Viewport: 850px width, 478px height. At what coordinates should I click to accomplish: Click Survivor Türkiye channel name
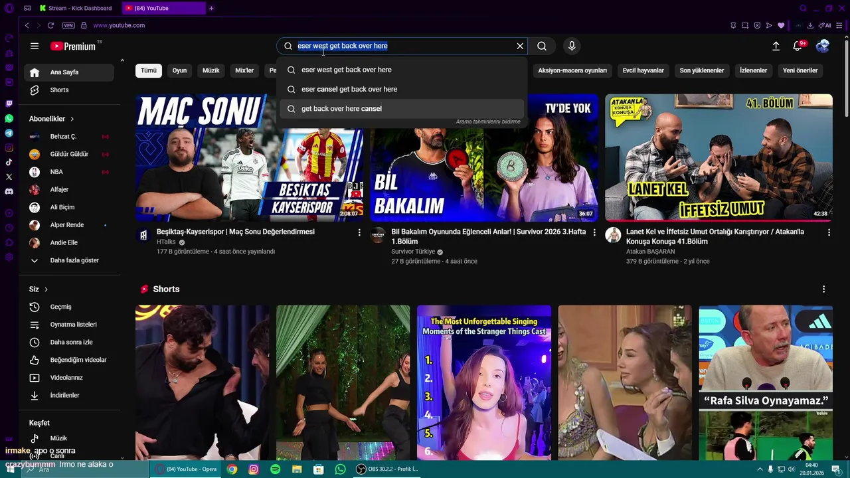[413, 252]
